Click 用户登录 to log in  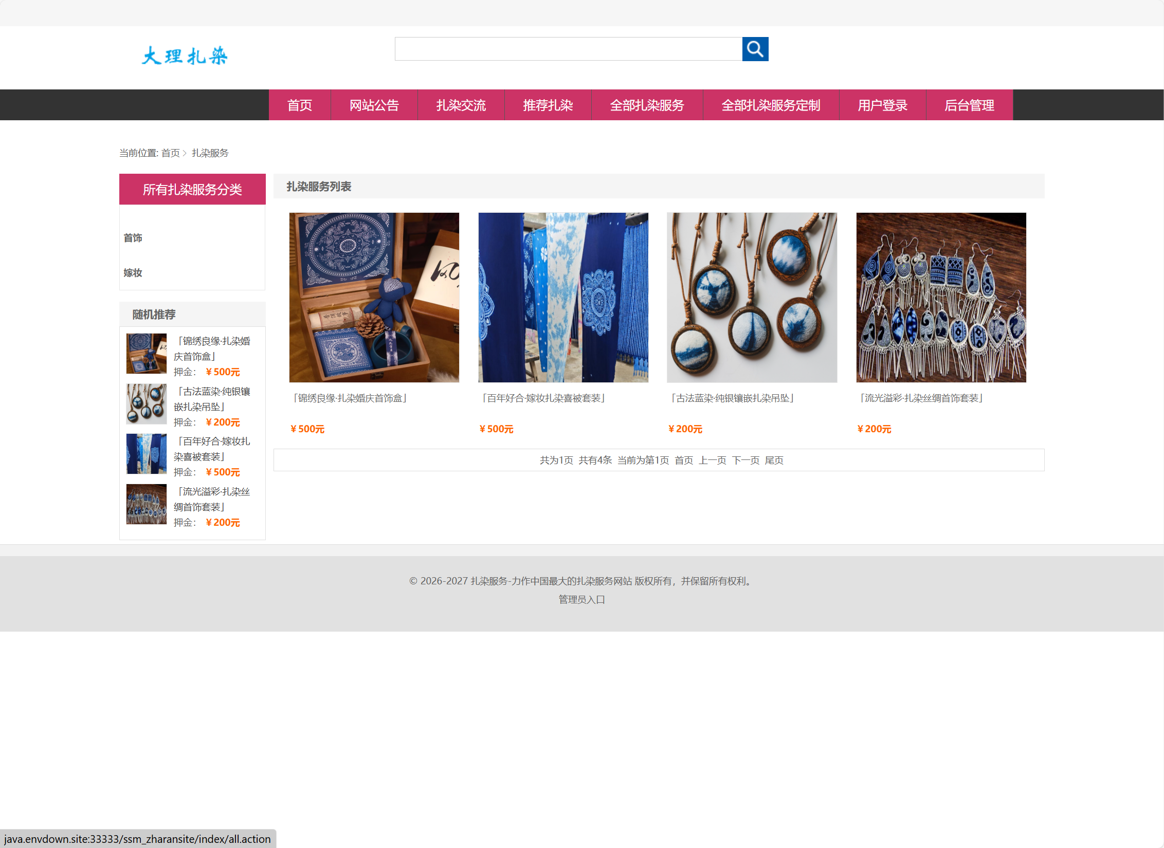[882, 105]
